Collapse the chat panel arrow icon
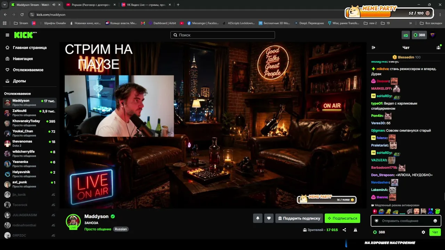The width and height of the screenshot is (445, 250). point(373,48)
